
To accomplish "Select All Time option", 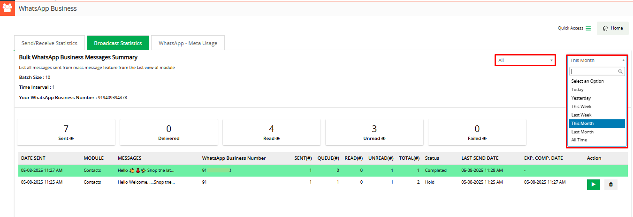I will click(597, 140).
